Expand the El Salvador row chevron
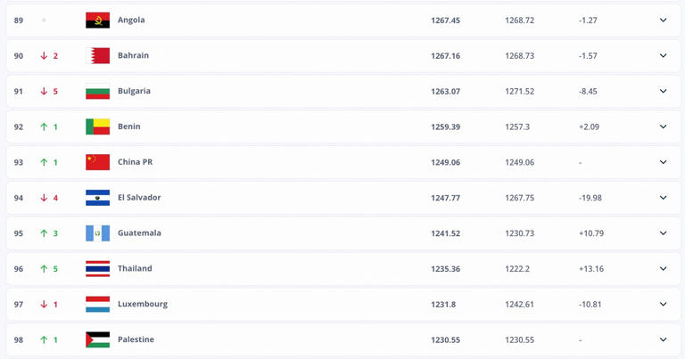 click(663, 198)
